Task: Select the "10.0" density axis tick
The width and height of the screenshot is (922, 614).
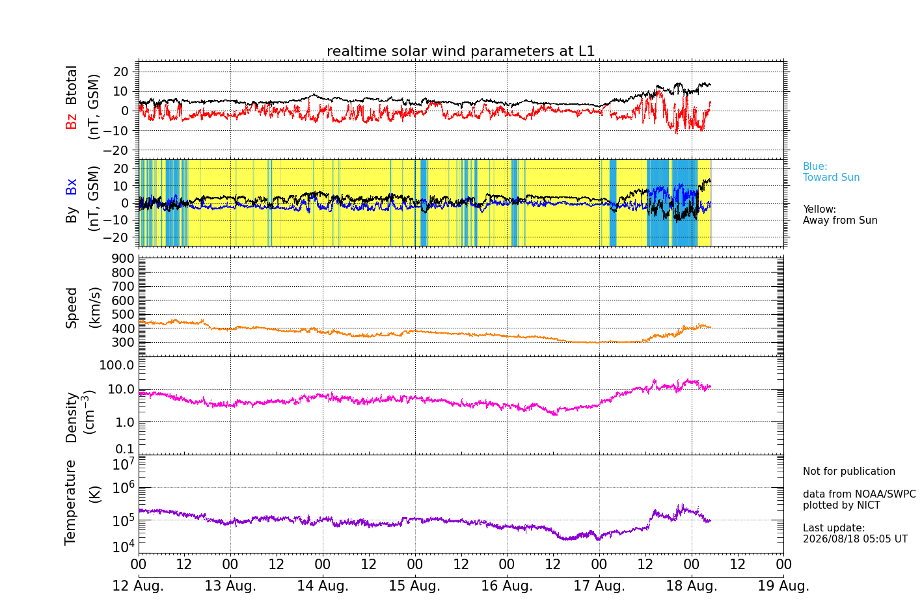Action: pyautogui.click(x=120, y=390)
